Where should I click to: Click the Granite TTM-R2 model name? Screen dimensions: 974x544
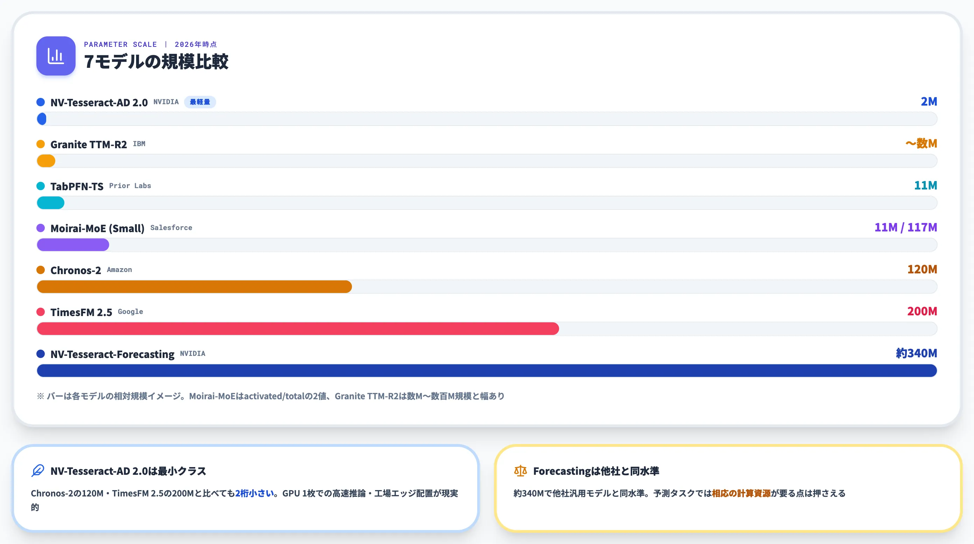click(89, 144)
